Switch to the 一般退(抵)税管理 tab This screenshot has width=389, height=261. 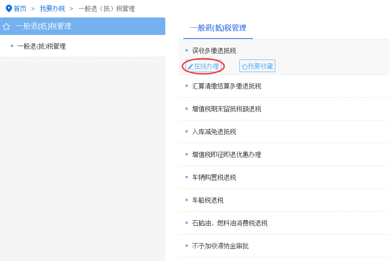[218, 28]
